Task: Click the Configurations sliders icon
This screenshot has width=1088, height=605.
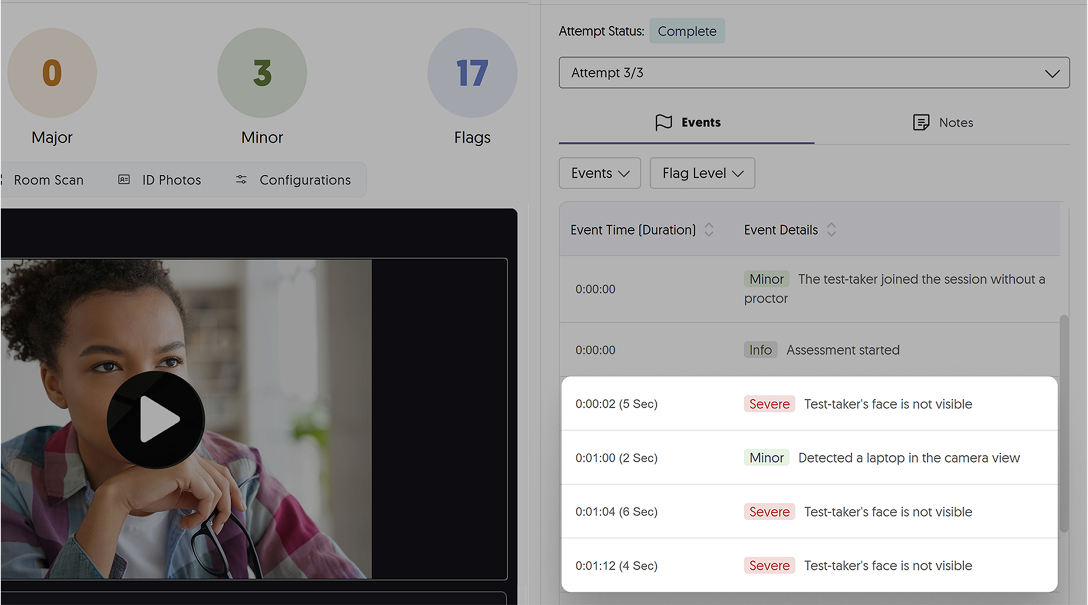Action: (x=241, y=180)
